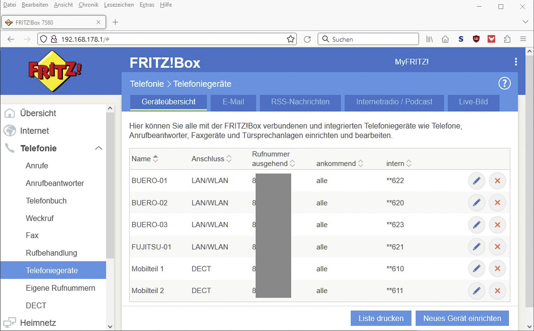
Task: Delete the Mobilteil 1 handset
Action: [497, 268]
